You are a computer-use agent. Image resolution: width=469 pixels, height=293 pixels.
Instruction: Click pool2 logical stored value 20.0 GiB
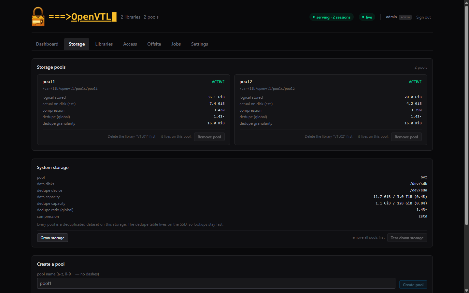413,97
